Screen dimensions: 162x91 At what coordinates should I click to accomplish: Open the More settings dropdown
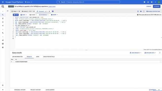pos(54,15)
